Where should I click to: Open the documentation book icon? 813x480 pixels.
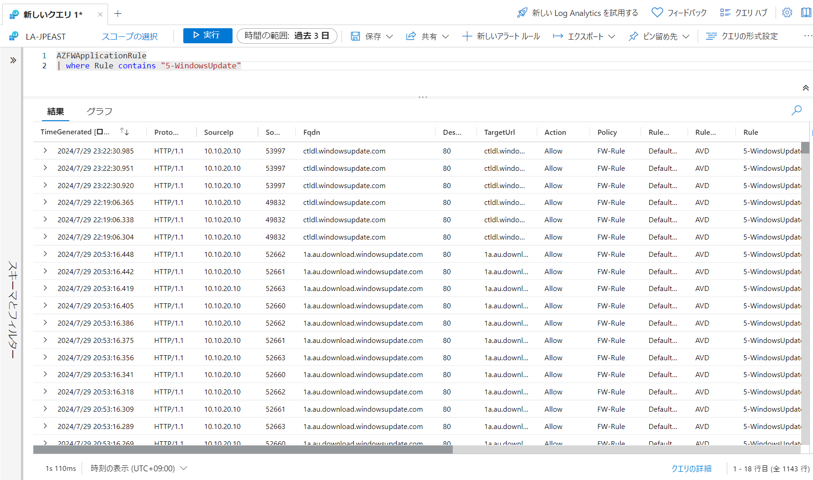pyautogui.click(x=806, y=13)
